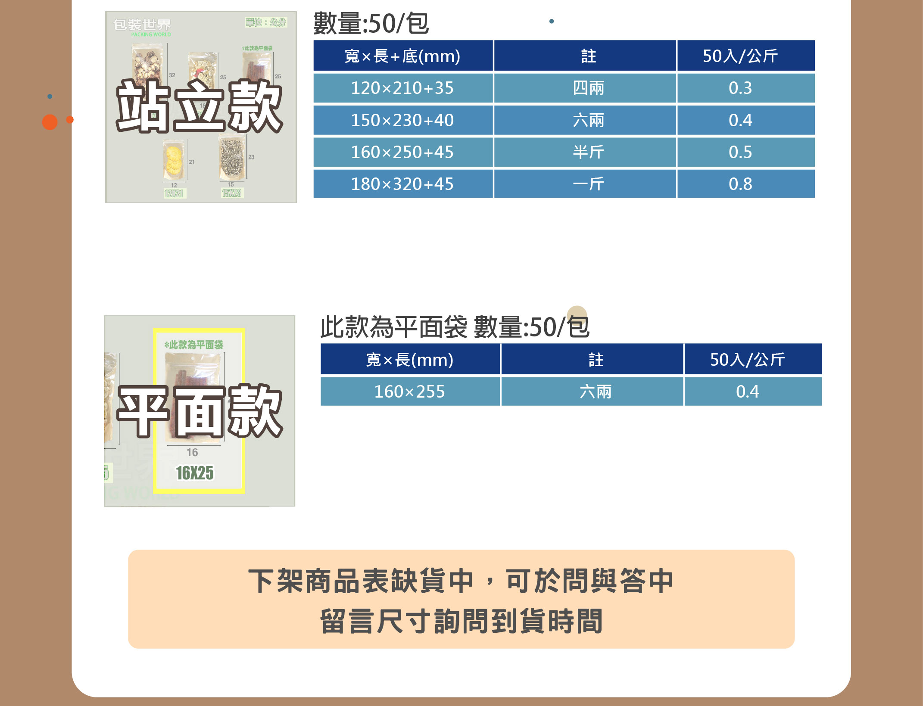Screen dimensions: 923x706
Task: Click the 數量:50/包 heading at top
Action: point(371,24)
